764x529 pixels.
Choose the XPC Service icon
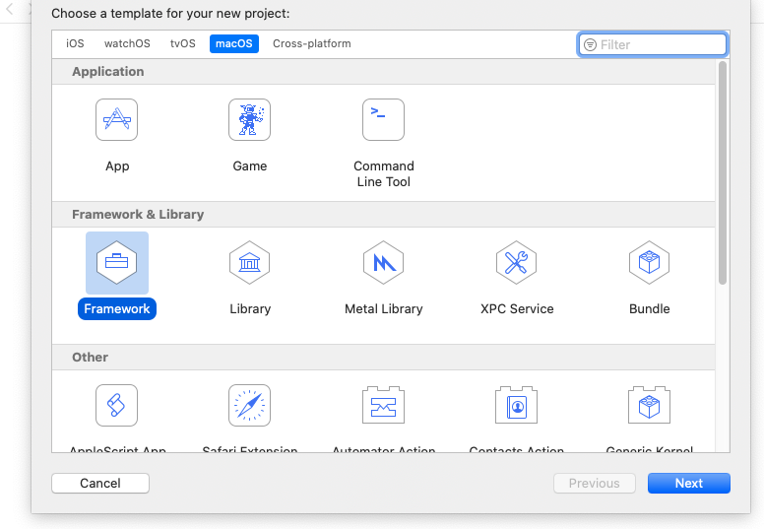coord(517,262)
